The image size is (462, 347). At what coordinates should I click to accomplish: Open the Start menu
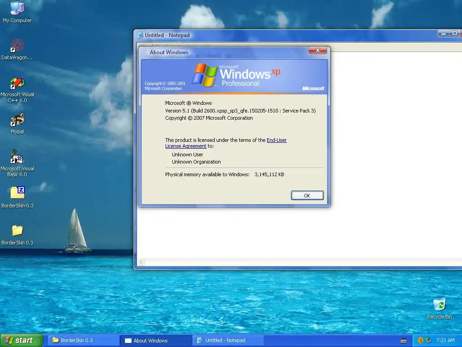tap(21, 340)
